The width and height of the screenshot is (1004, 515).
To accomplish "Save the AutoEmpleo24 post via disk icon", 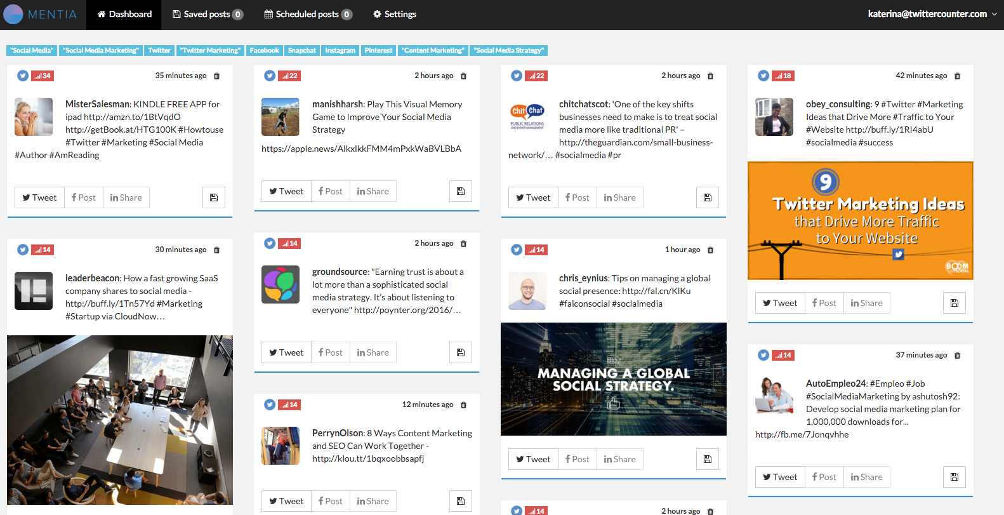I will click(x=954, y=477).
